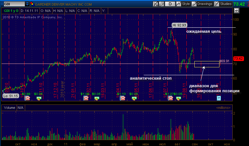This screenshot has width=249, height=146.
Task: Click the 'май' month label on time axis
Action: click(x=130, y=144)
